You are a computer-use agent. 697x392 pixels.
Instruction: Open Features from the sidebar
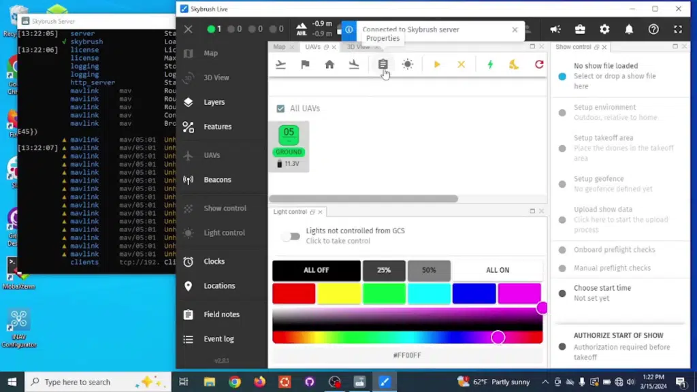click(x=222, y=127)
